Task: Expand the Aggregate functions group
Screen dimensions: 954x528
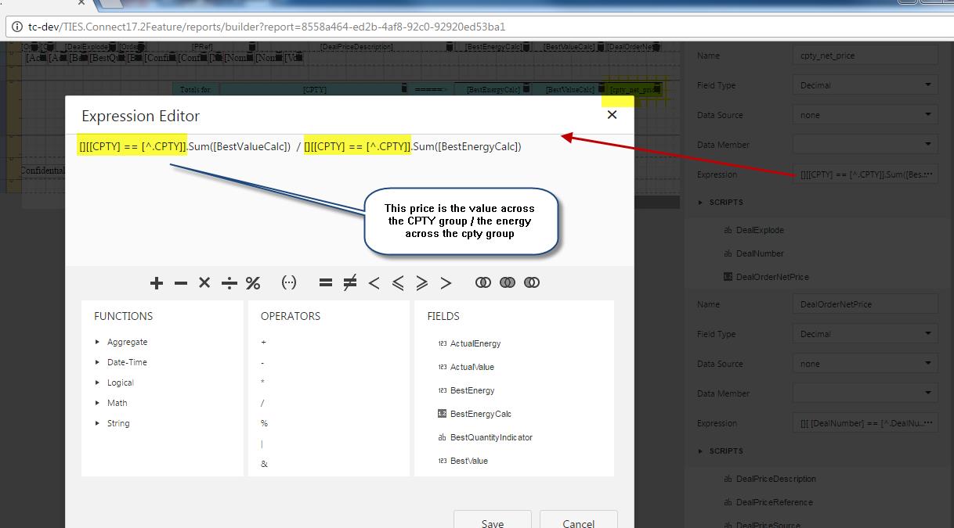Action: pos(127,343)
